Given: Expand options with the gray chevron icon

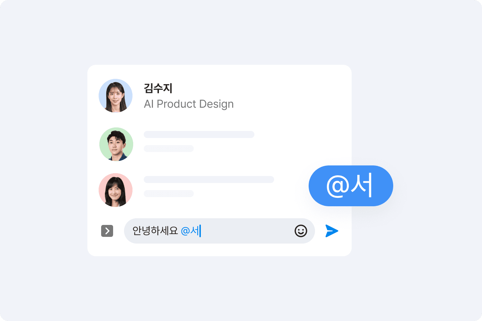Looking at the screenshot, I should coord(107,231).
